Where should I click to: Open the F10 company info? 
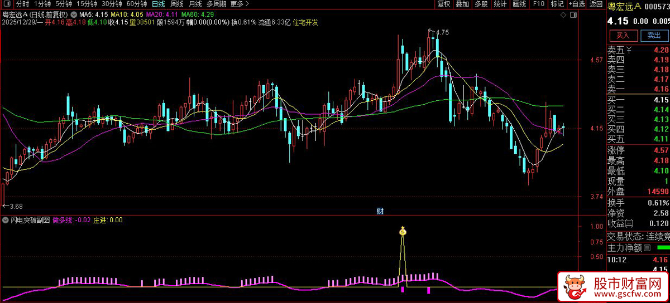point(538,4)
